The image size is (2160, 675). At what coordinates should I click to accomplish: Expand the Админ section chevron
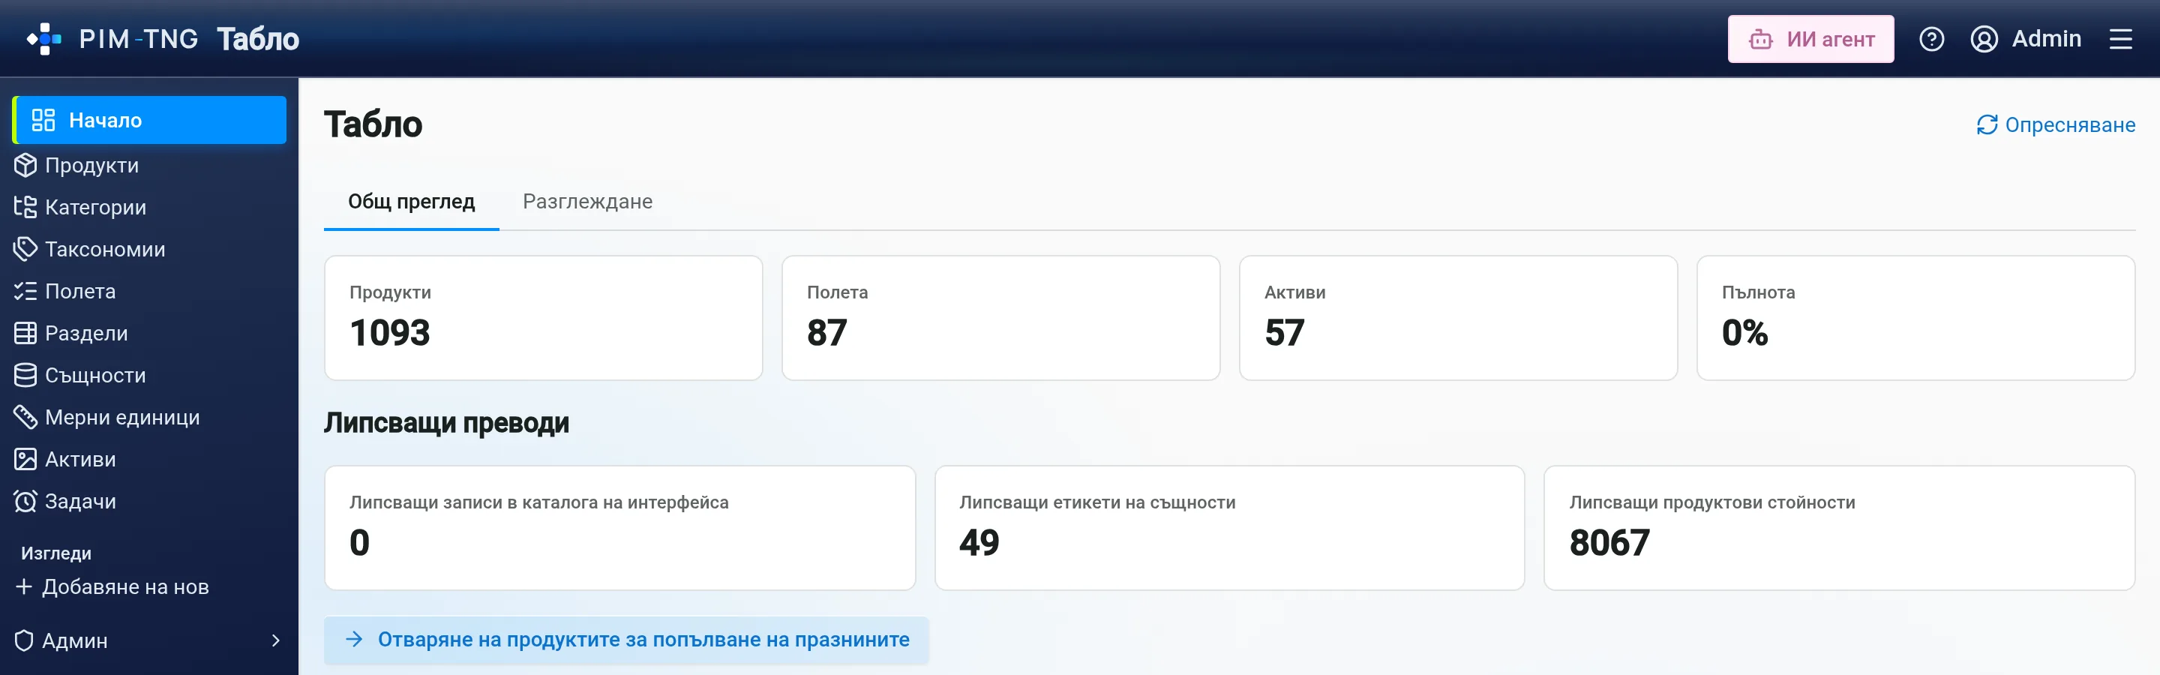tap(276, 640)
